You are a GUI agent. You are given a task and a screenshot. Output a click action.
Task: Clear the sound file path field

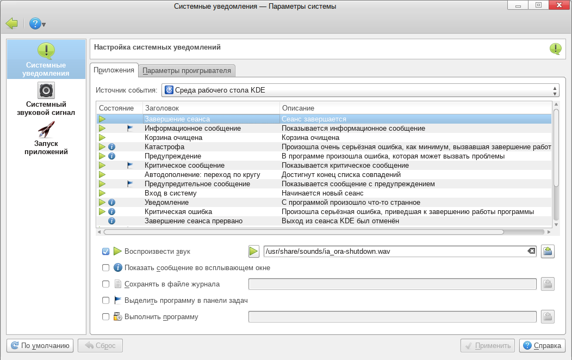pyautogui.click(x=531, y=252)
